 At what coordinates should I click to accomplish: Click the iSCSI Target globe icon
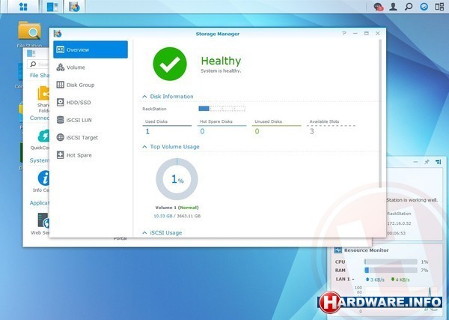[61, 137]
